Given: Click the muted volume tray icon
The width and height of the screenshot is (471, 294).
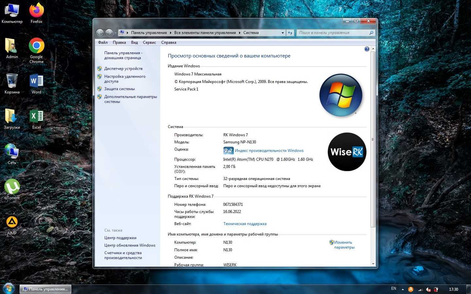Looking at the screenshot, I should click(428, 289).
